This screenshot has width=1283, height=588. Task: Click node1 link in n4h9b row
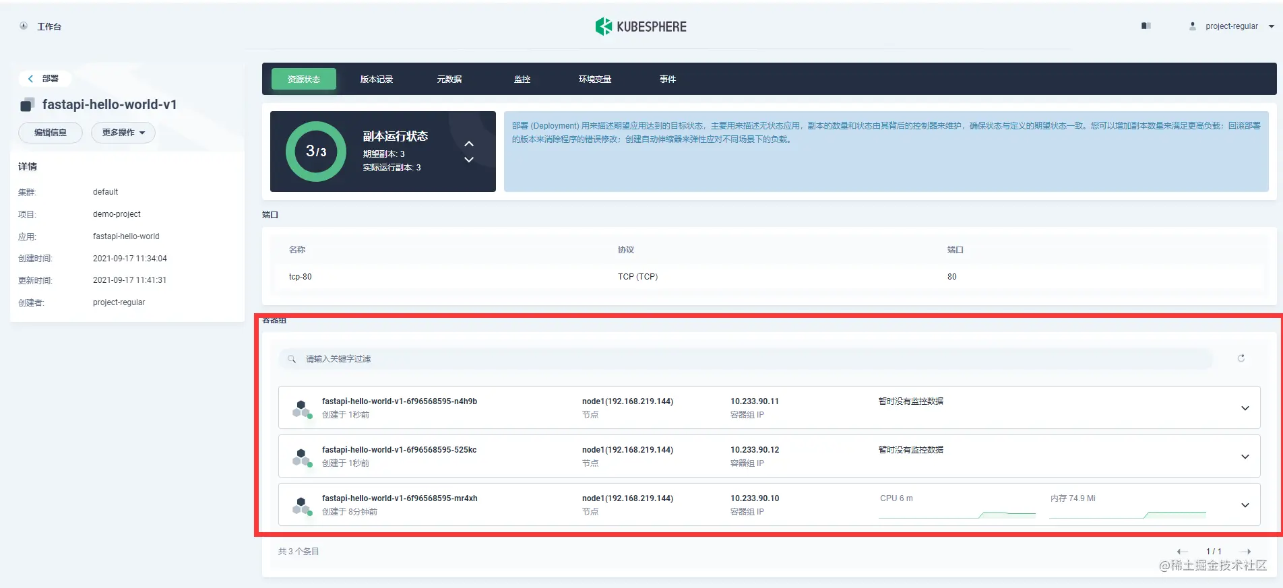coord(627,401)
